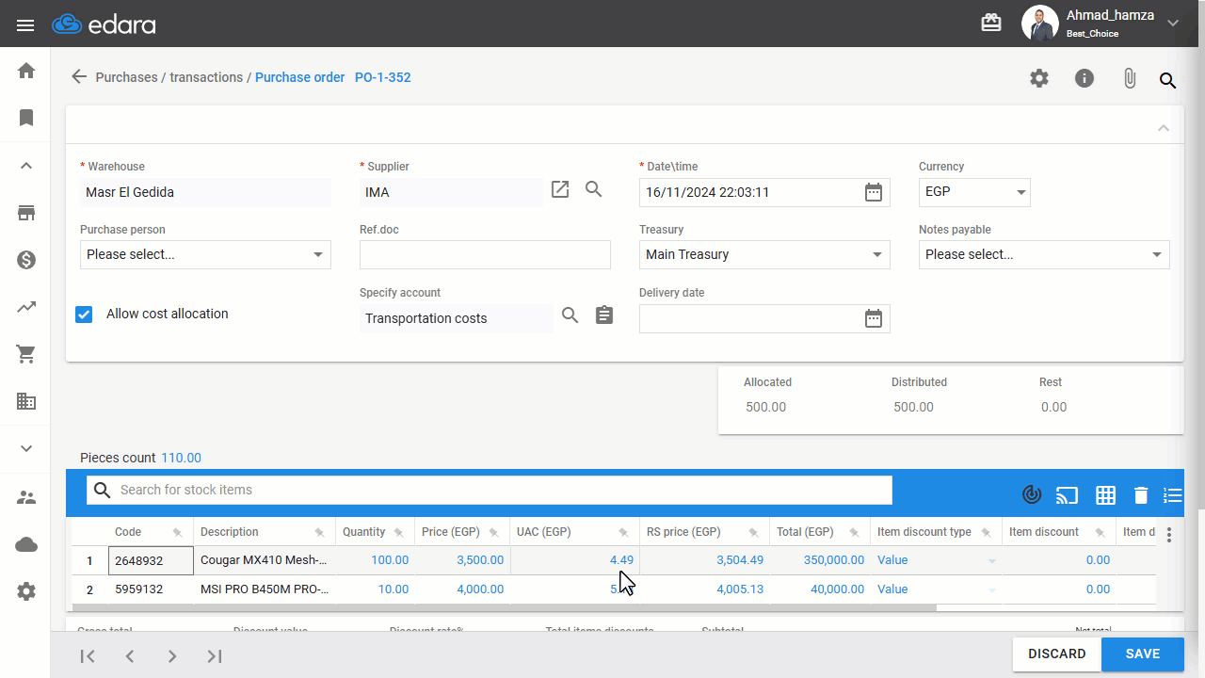This screenshot has height=678, width=1205.
Task: Open attachments paperclip icon
Action: pos(1130,79)
